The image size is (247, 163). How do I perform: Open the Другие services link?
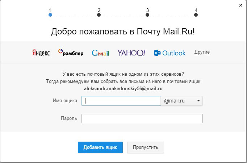point(202,52)
